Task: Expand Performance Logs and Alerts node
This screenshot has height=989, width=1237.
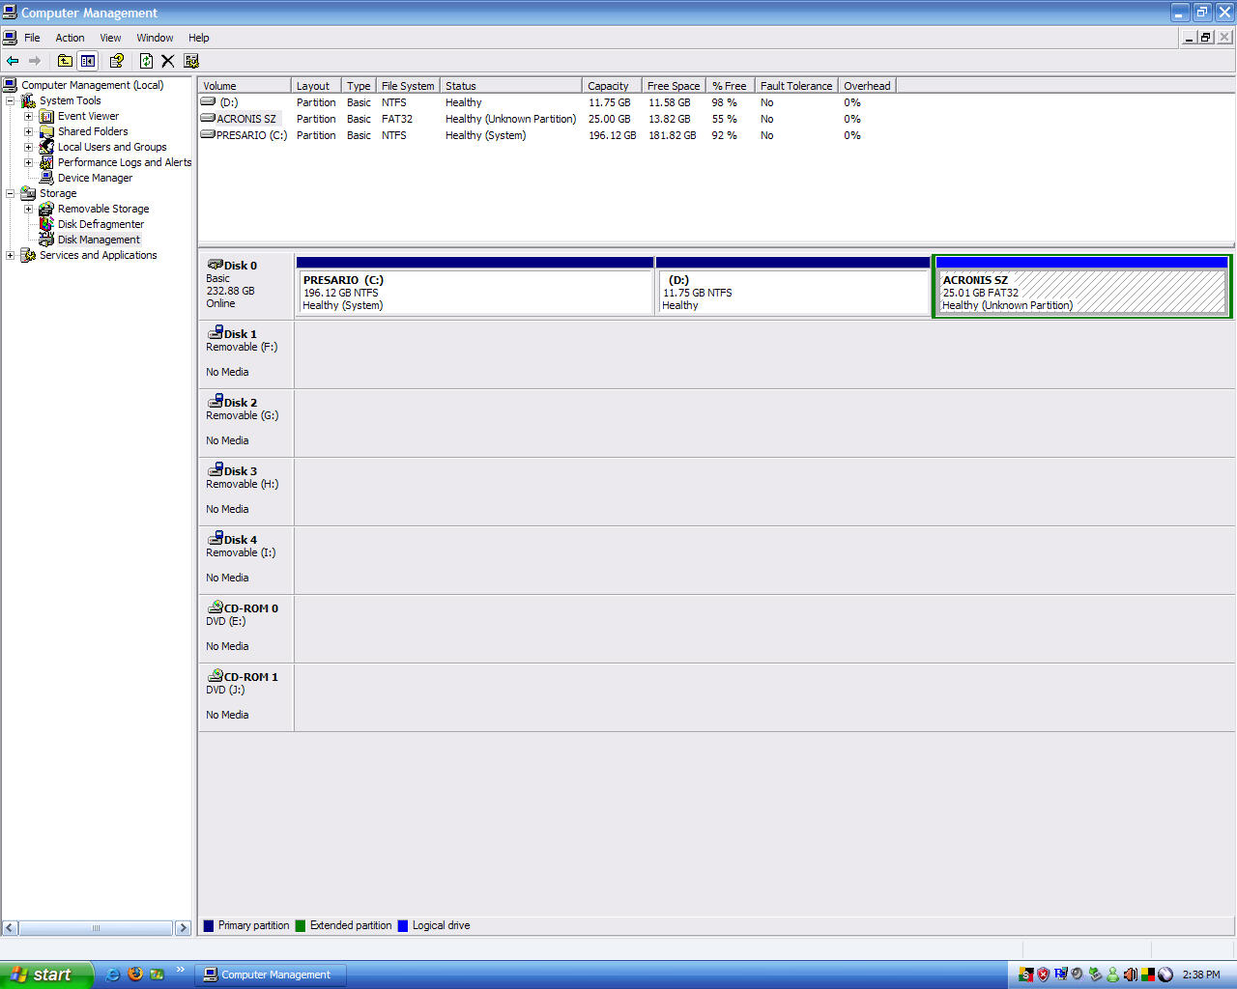Action: 29,162
